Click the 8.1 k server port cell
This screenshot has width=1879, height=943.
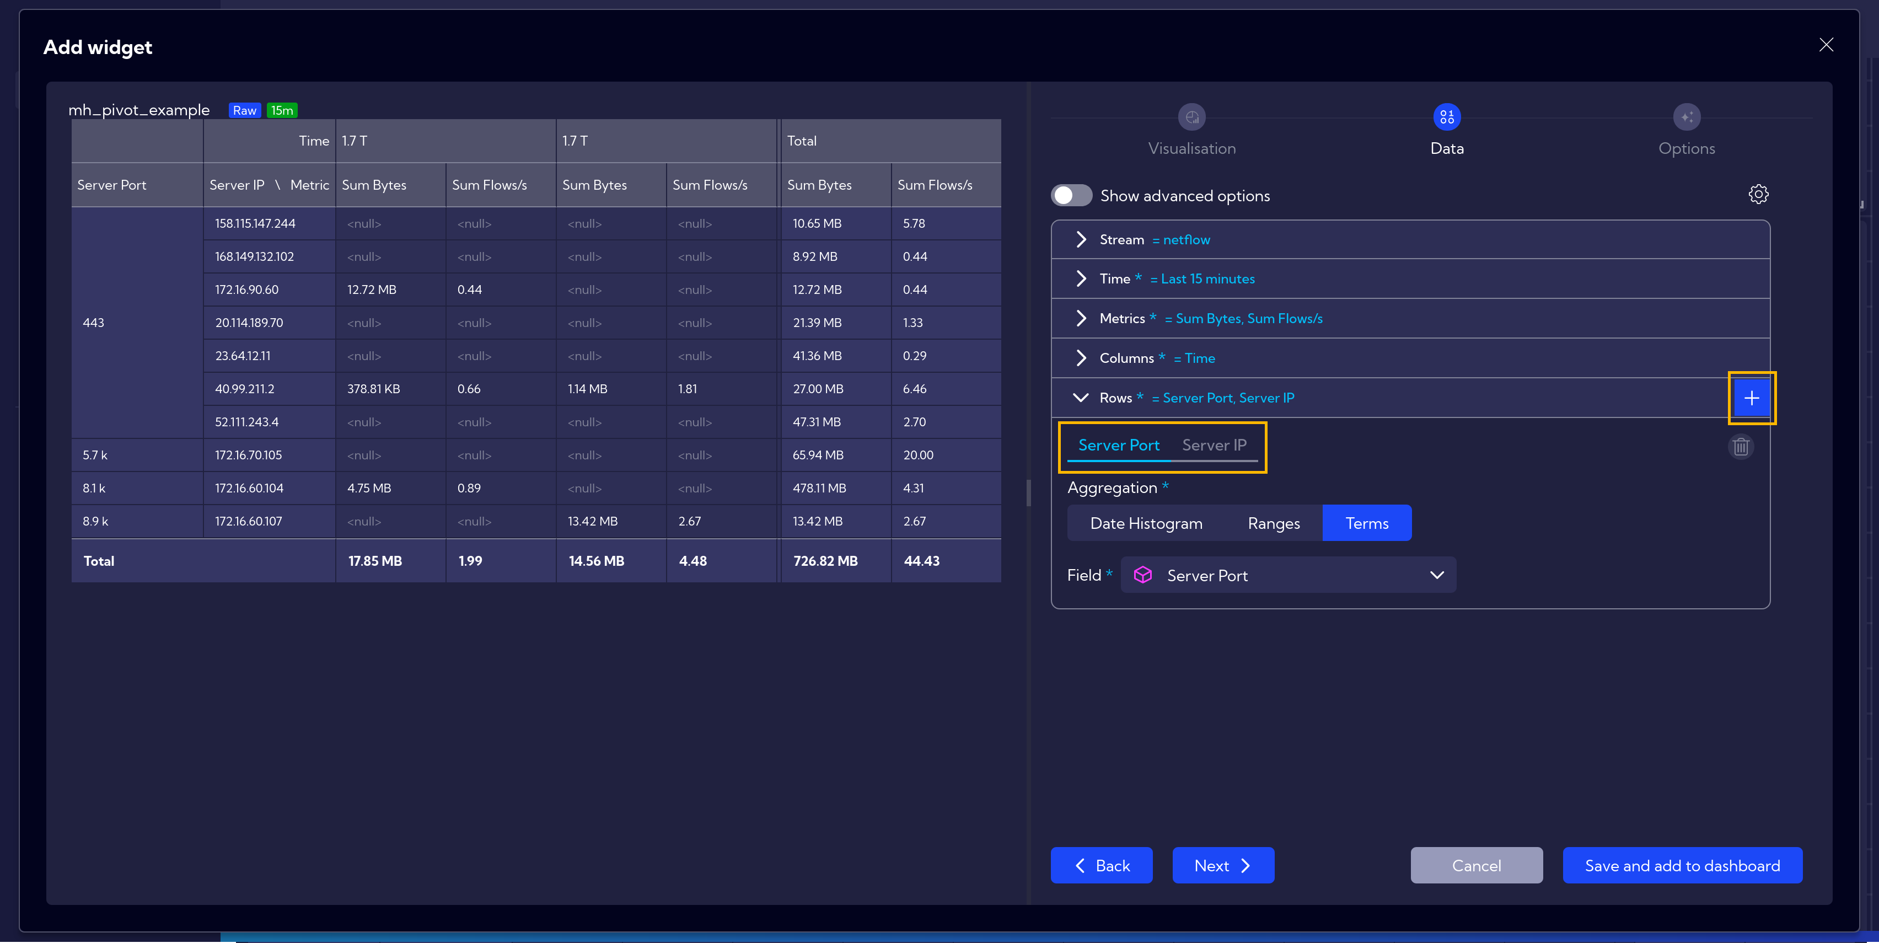click(137, 488)
